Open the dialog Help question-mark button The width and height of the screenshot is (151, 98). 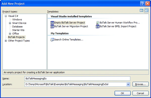click(x=142, y=4)
